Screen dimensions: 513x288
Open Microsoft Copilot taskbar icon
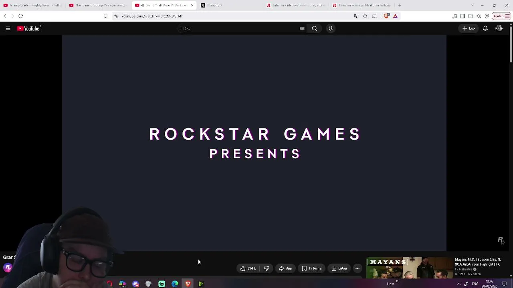coord(122,284)
